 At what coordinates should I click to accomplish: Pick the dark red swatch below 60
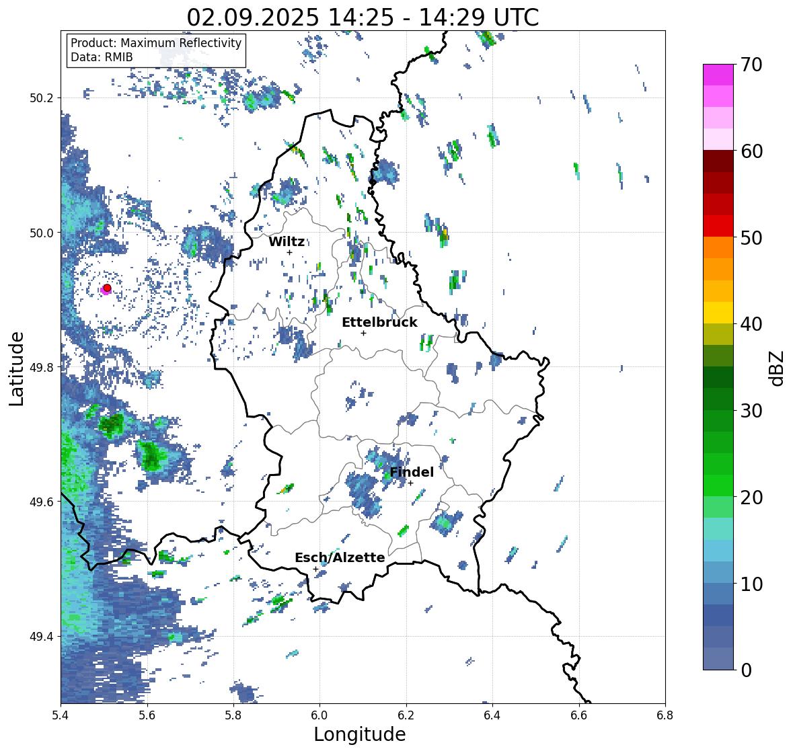point(718,161)
